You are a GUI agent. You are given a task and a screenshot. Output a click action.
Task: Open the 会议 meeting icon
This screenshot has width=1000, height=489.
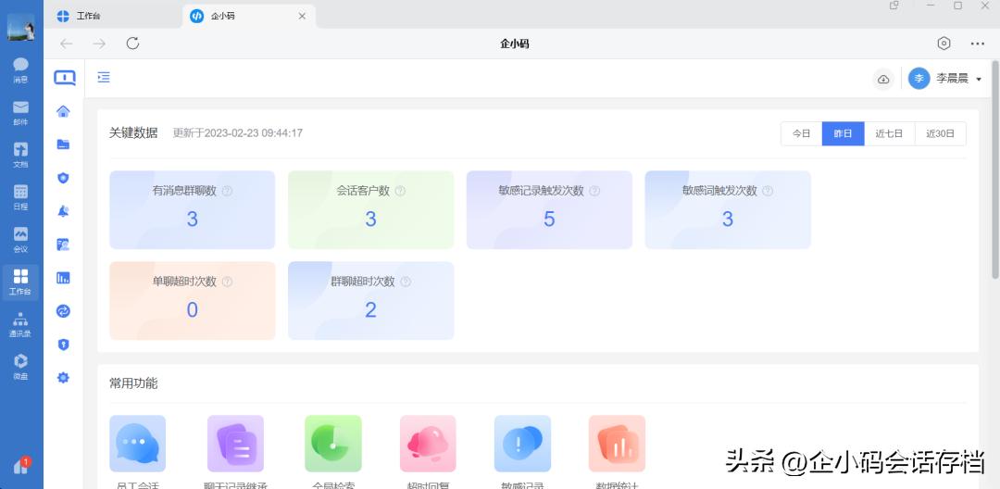[20, 238]
